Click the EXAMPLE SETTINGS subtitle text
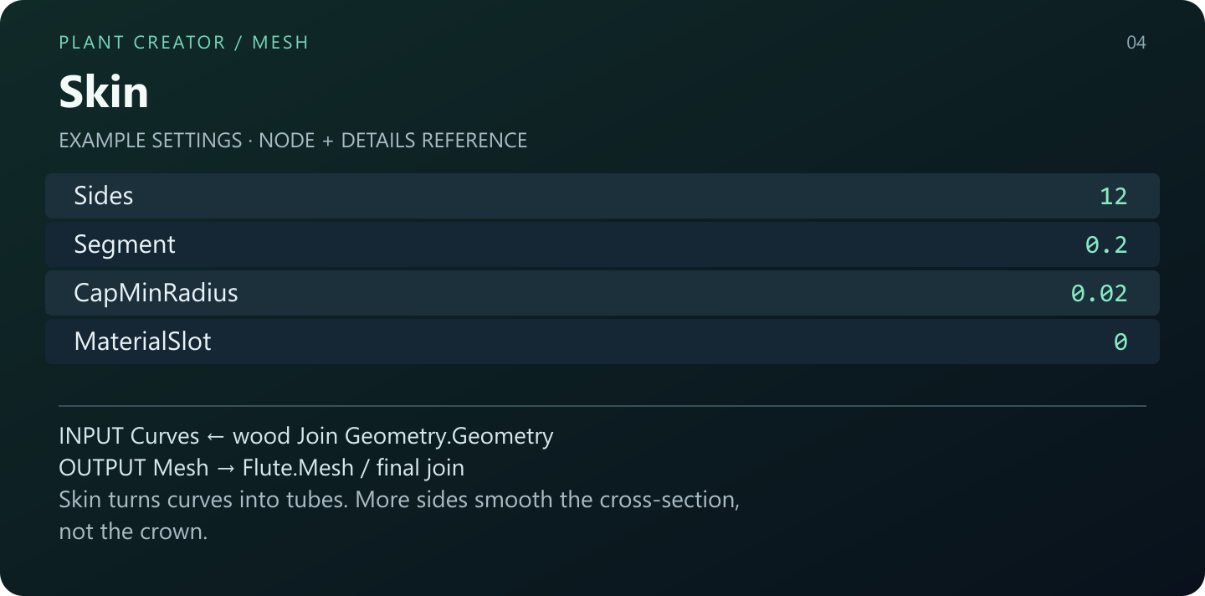The image size is (1205, 596). (x=293, y=141)
